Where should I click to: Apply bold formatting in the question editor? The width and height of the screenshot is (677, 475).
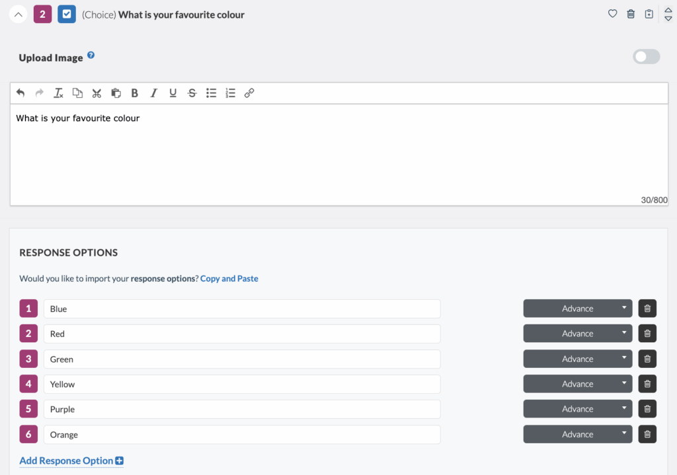[x=135, y=92]
